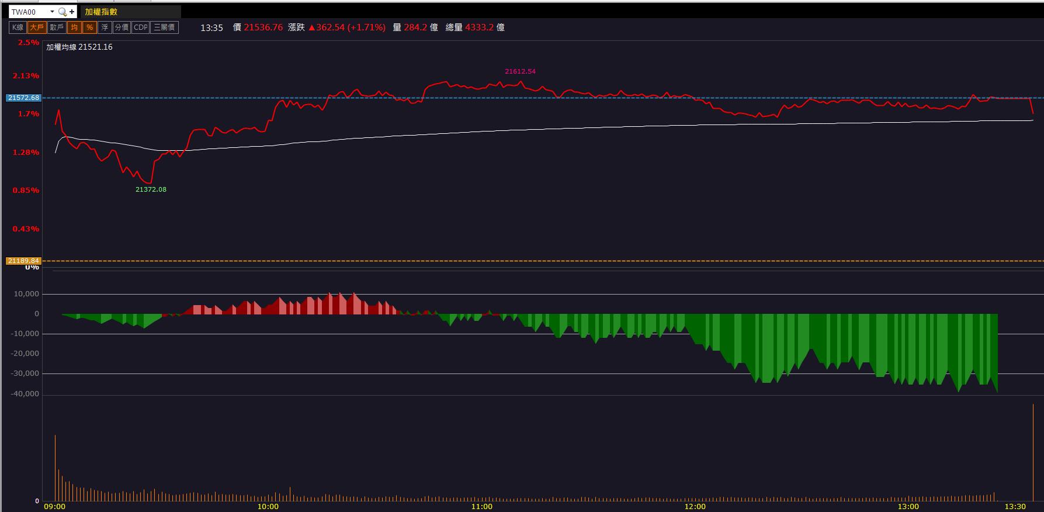This screenshot has height=512, width=1044.
Task: Click the 1.28% axis label
Action: [26, 153]
